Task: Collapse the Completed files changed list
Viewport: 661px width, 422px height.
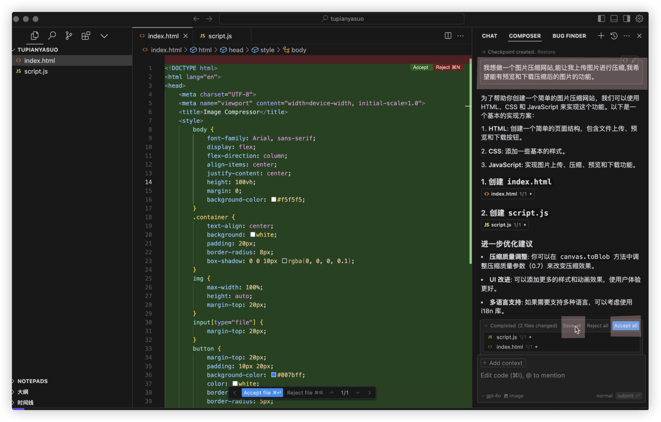Action: tap(486, 326)
